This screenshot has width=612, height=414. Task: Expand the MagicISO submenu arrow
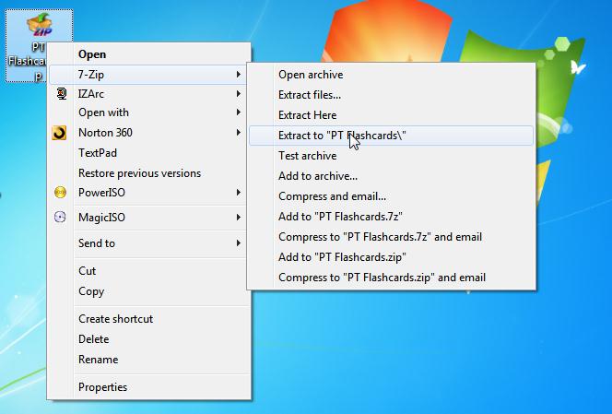click(x=238, y=218)
